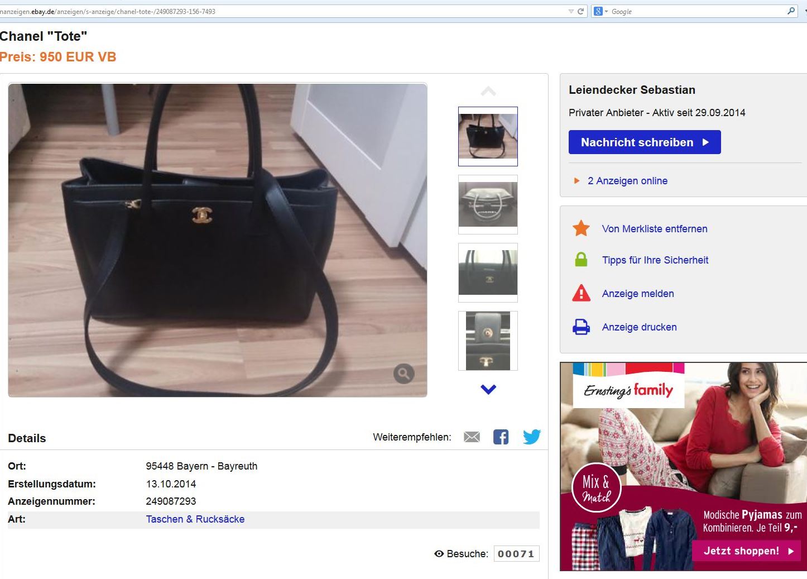Click the Nachricht schreiben button
The width and height of the screenshot is (807, 579).
click(645, 142)
